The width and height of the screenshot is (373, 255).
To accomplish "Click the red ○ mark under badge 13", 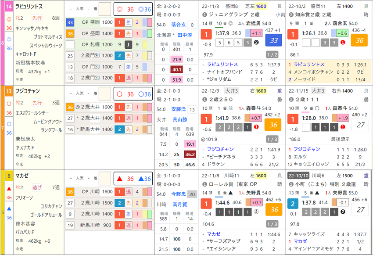I will pyautogui.click(x=9, y=104).
